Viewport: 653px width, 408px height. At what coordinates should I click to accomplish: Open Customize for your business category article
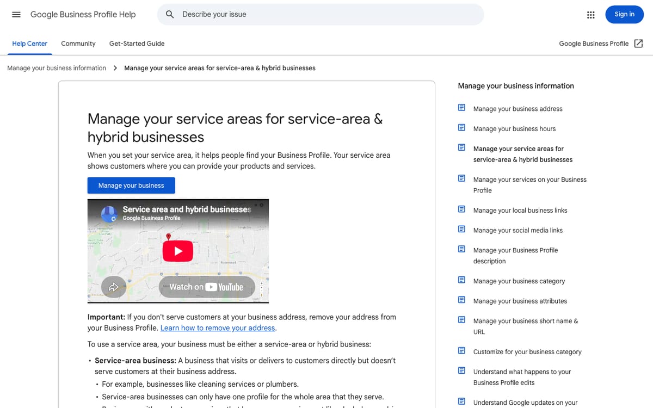[527, 352]
